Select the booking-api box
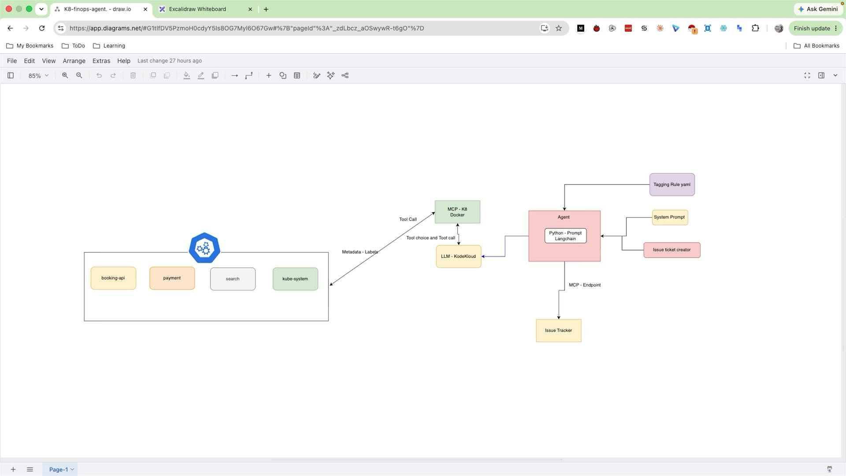The width and height of the screenshot is (846, 476). 113,278
